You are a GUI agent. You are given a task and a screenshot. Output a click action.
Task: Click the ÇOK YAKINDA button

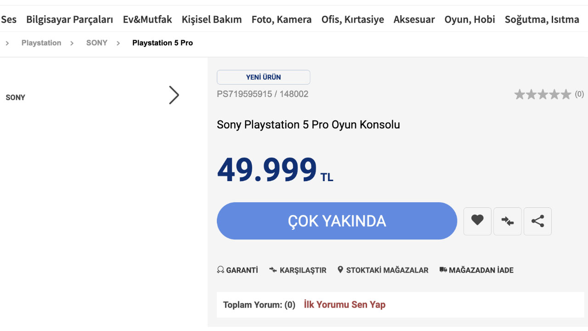pos(337,221)
